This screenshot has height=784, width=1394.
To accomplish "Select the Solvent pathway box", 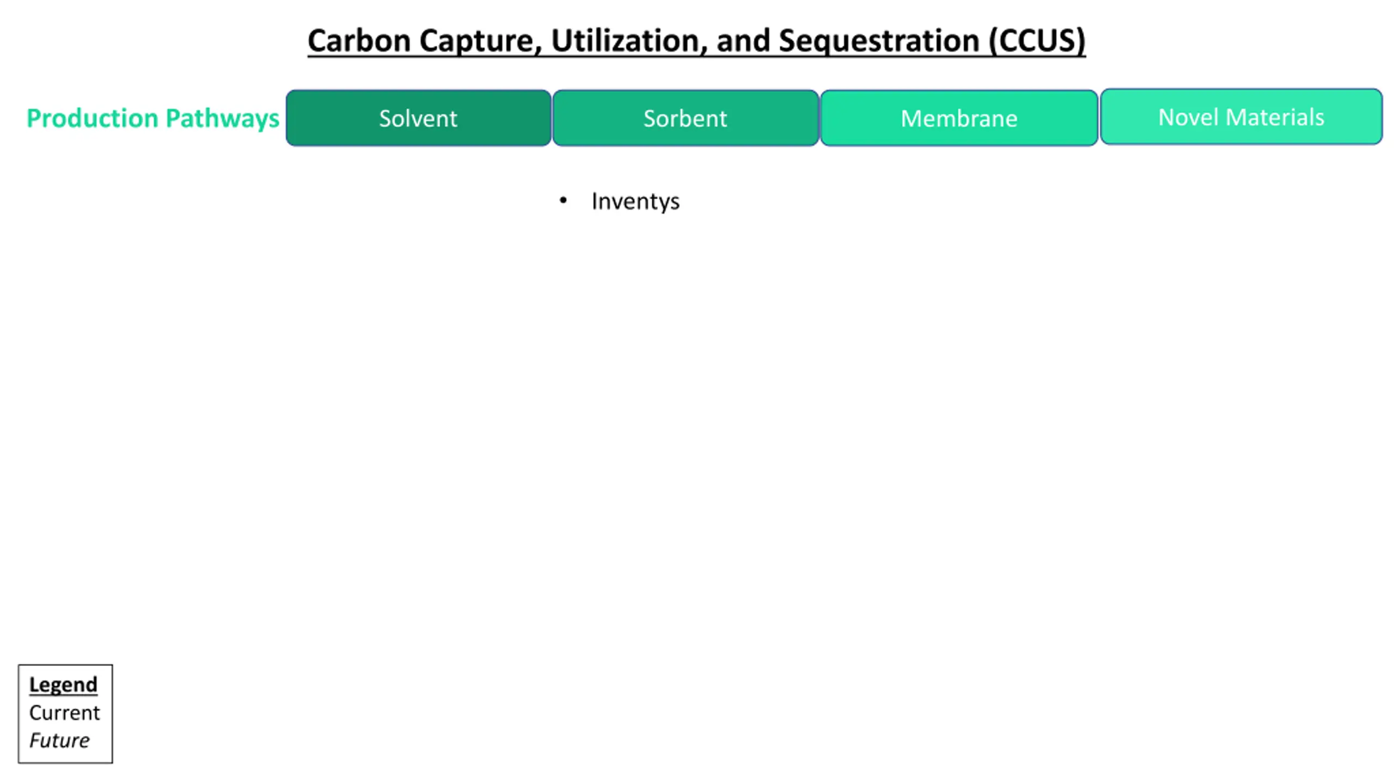I will tap(418, 118).
